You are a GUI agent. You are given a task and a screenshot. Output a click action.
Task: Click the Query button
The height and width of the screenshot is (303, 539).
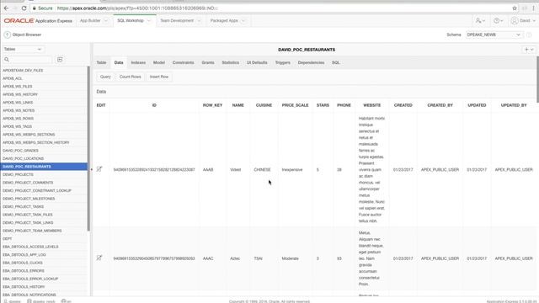click(105, 77)
